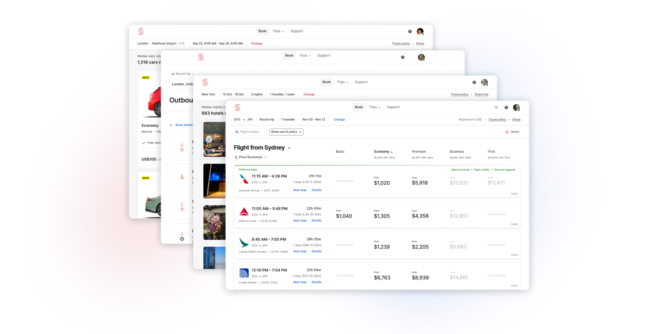Remove the Show out of policy filter chip

tap(300, 132)
